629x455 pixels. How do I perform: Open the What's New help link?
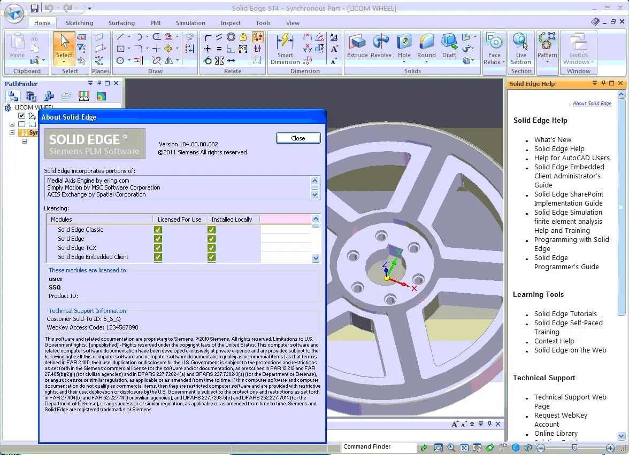point(553,140)
